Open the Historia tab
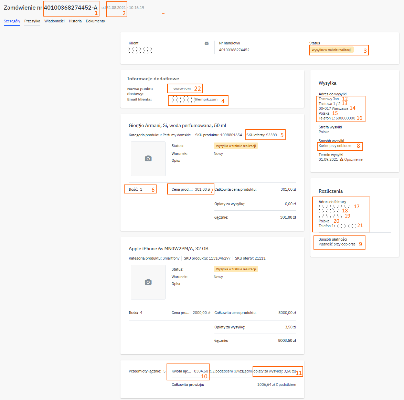Viewport: 404px width, 400px height. tap(75, 21)
